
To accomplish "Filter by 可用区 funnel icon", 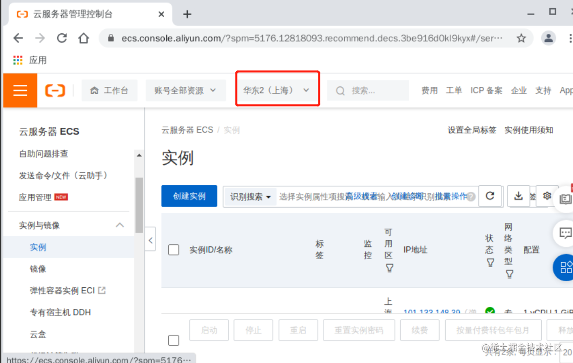I will point(390,269).
